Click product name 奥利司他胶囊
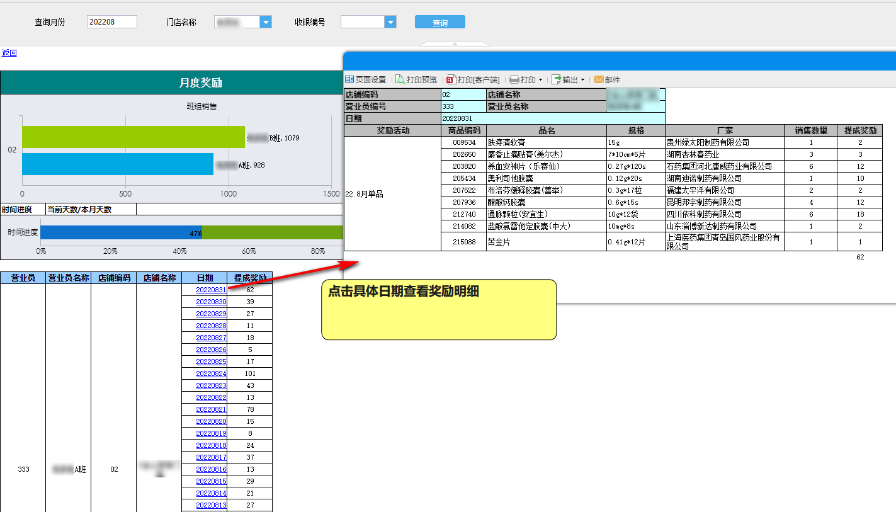Image resolution: width=896 pixels, height=512 pixels. point(511,178)
